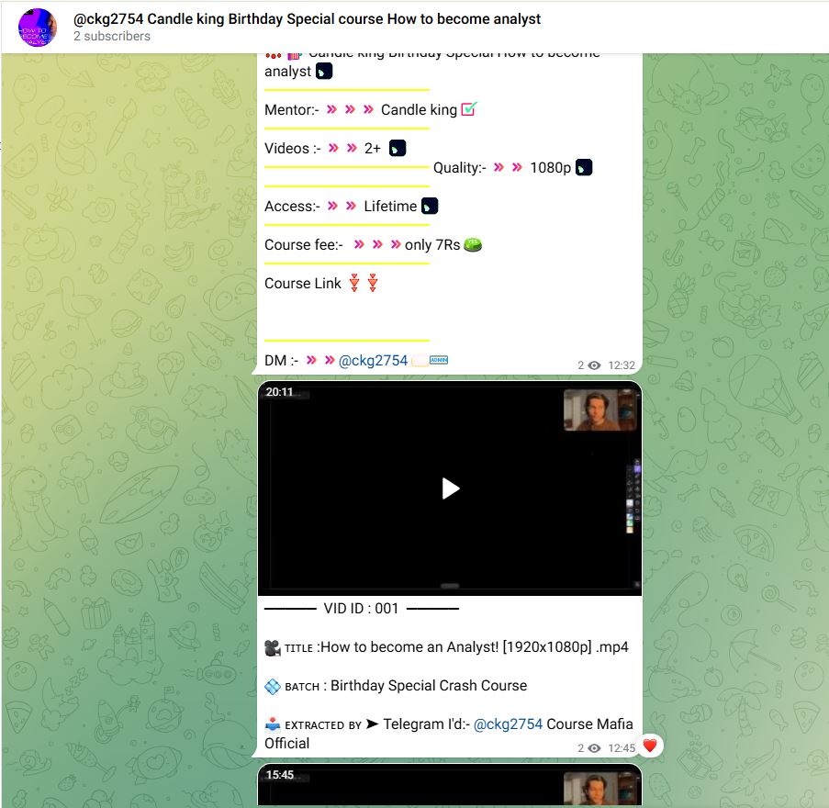Click the blue diamond emoji before BATCH
Image resolution: width=829 pixels, height=808 pixels.
click(273, 686)
